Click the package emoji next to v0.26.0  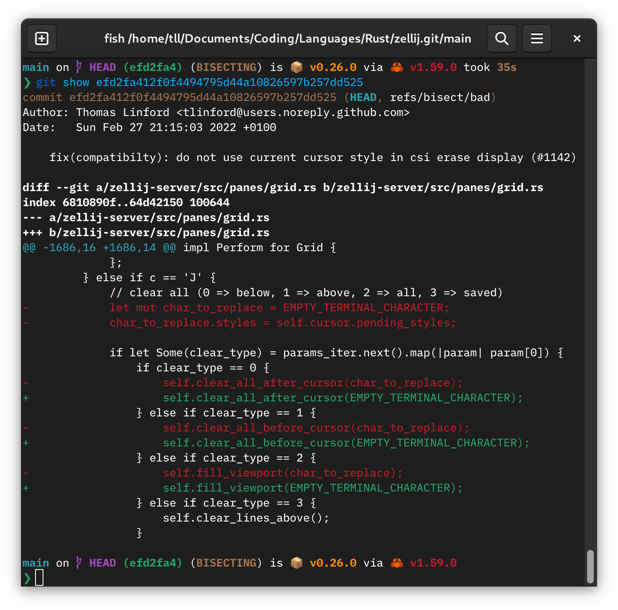coord(296,67)
